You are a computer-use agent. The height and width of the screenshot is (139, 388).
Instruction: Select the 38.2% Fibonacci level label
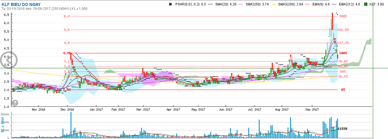[343, 76]
